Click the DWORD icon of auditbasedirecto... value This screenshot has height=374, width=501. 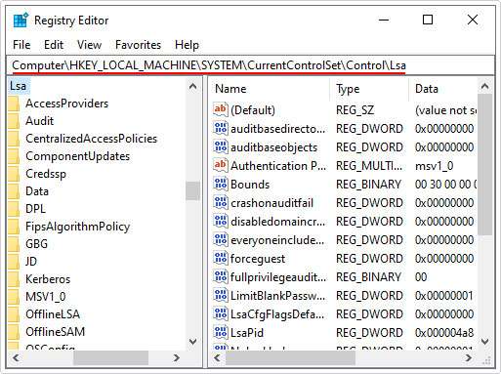pyautogui.click(x=221, y=128)
